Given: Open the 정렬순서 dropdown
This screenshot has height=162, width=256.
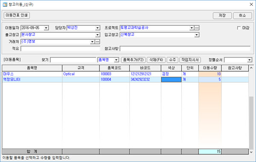Looking at the screenshot, I should [x=250, y=60].
